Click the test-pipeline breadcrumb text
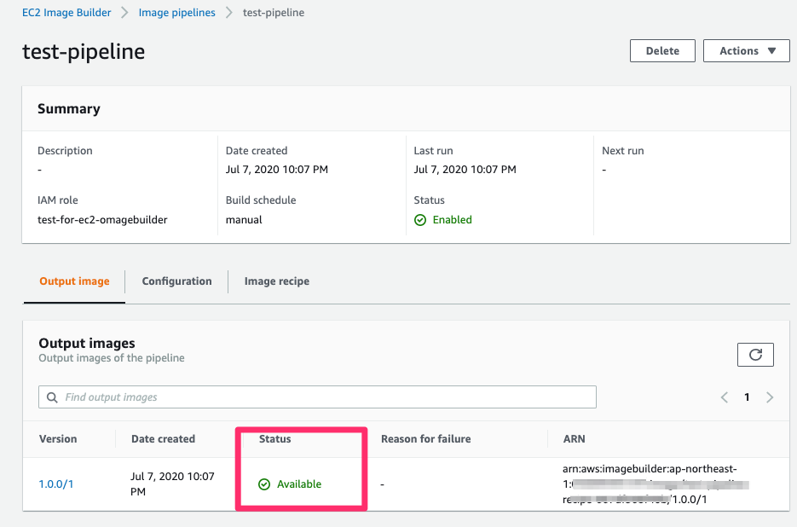 coord(274,13)
